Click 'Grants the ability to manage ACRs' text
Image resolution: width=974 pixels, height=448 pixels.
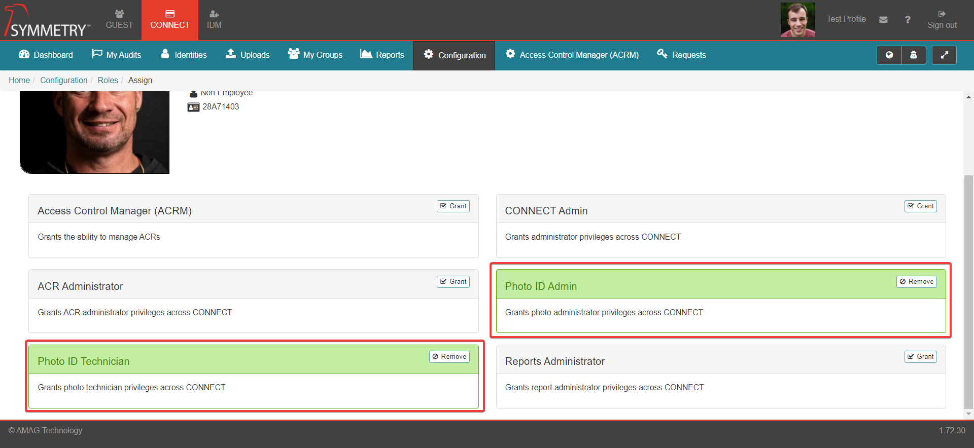pyautogui.click(x=99, y=237)
